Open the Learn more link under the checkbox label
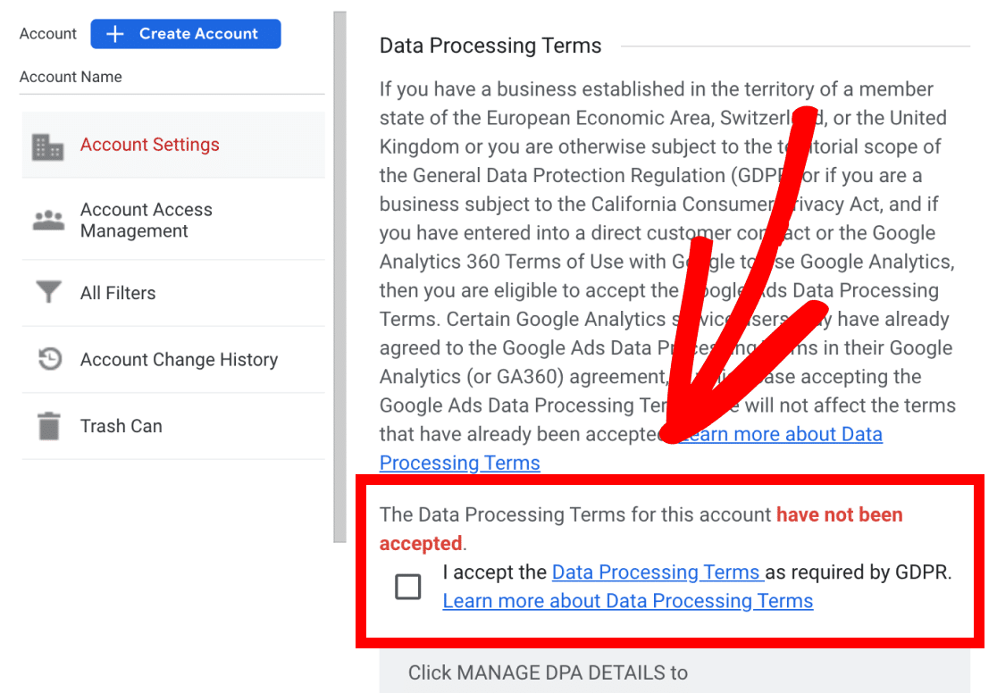The height and width of the screenshot is (693, 997). [x=627, y=601]
